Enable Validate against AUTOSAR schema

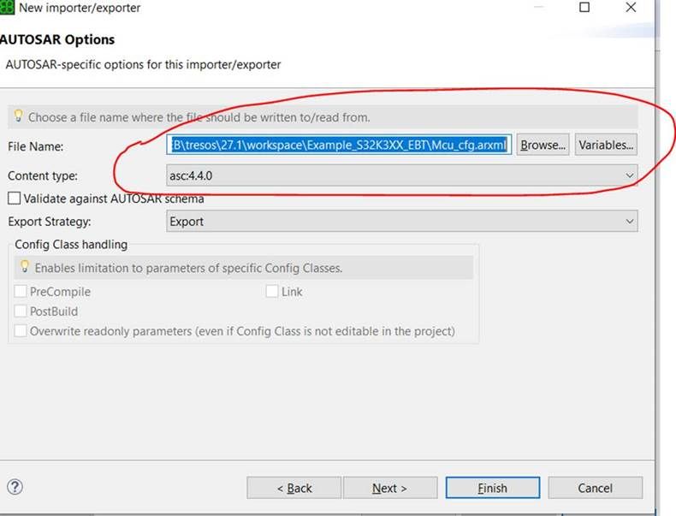click(x=15, y=199)
